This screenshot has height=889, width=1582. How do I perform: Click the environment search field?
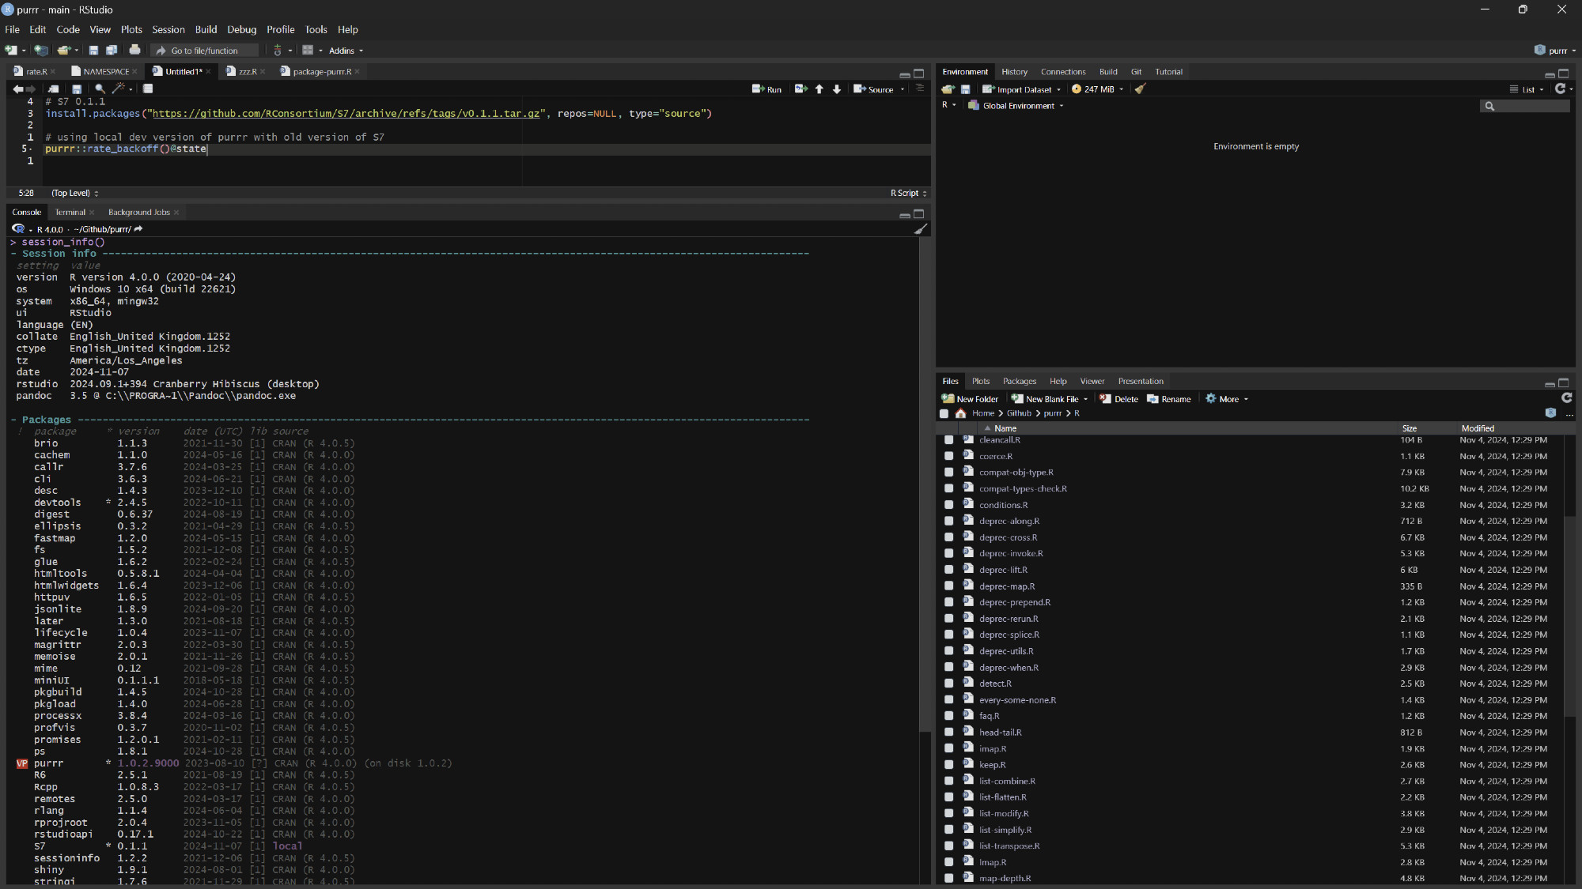pos(1530,106)
